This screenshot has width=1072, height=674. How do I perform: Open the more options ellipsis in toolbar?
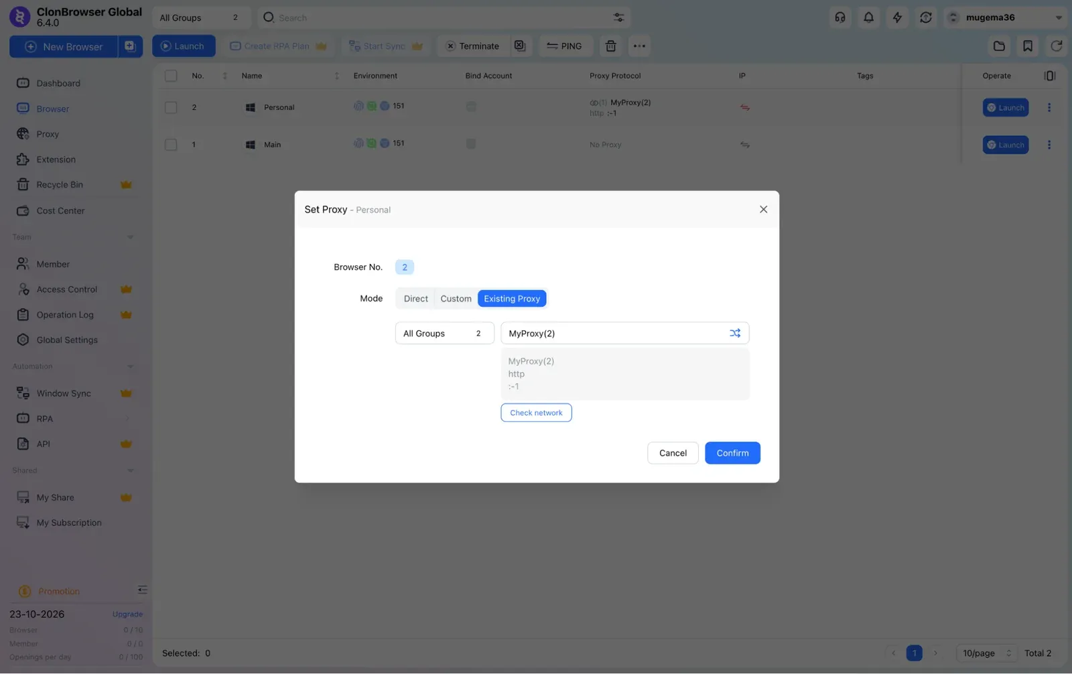(x=639, y=46)
